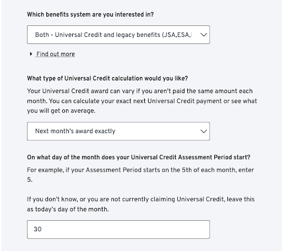
Task: Select the Next month's award exactly option text
Action: click(75, 131)
